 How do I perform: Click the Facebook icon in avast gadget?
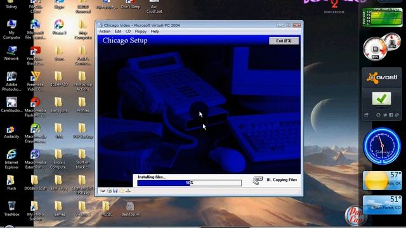[x=391, y=115]
